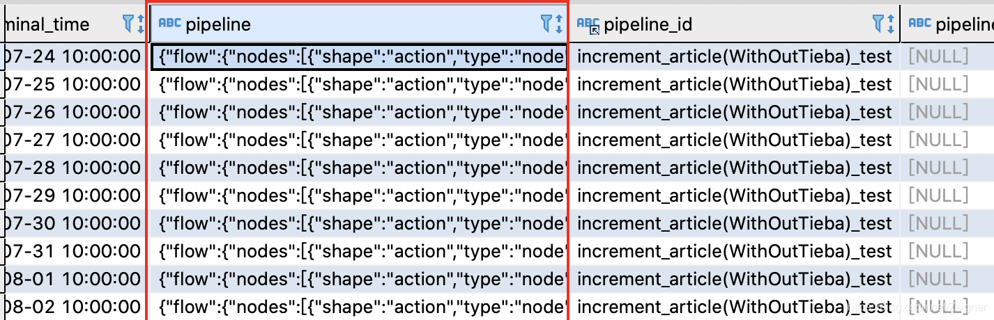Viewport: 994px width, 320px height.
Task: Select pipeline_id cell in 08-01 row
Action: (x=735, y=279)
